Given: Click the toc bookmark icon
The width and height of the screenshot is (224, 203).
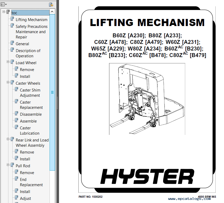Looking at the screenshot, I should point(8,12).
